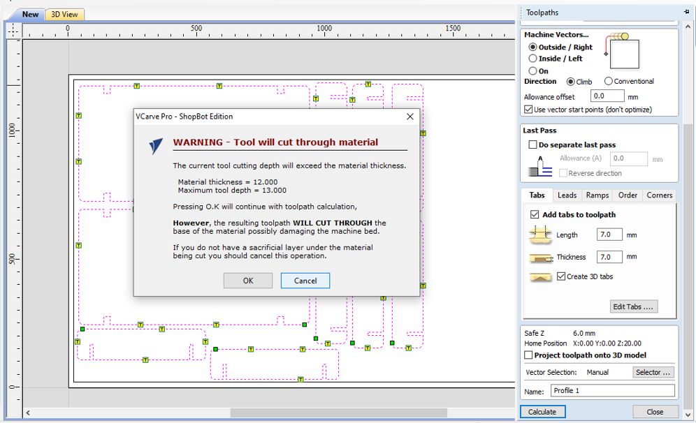Click the 3D tabs illustration icon
Screen dimensions: 696x423
[x=540, y=277]
